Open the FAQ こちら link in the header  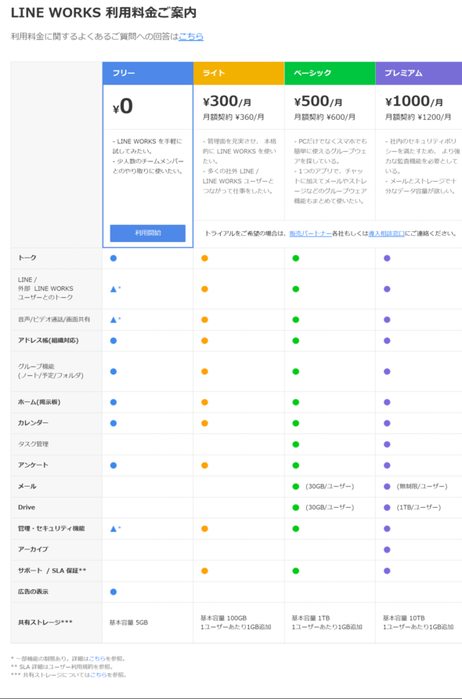tap(191, 37)
